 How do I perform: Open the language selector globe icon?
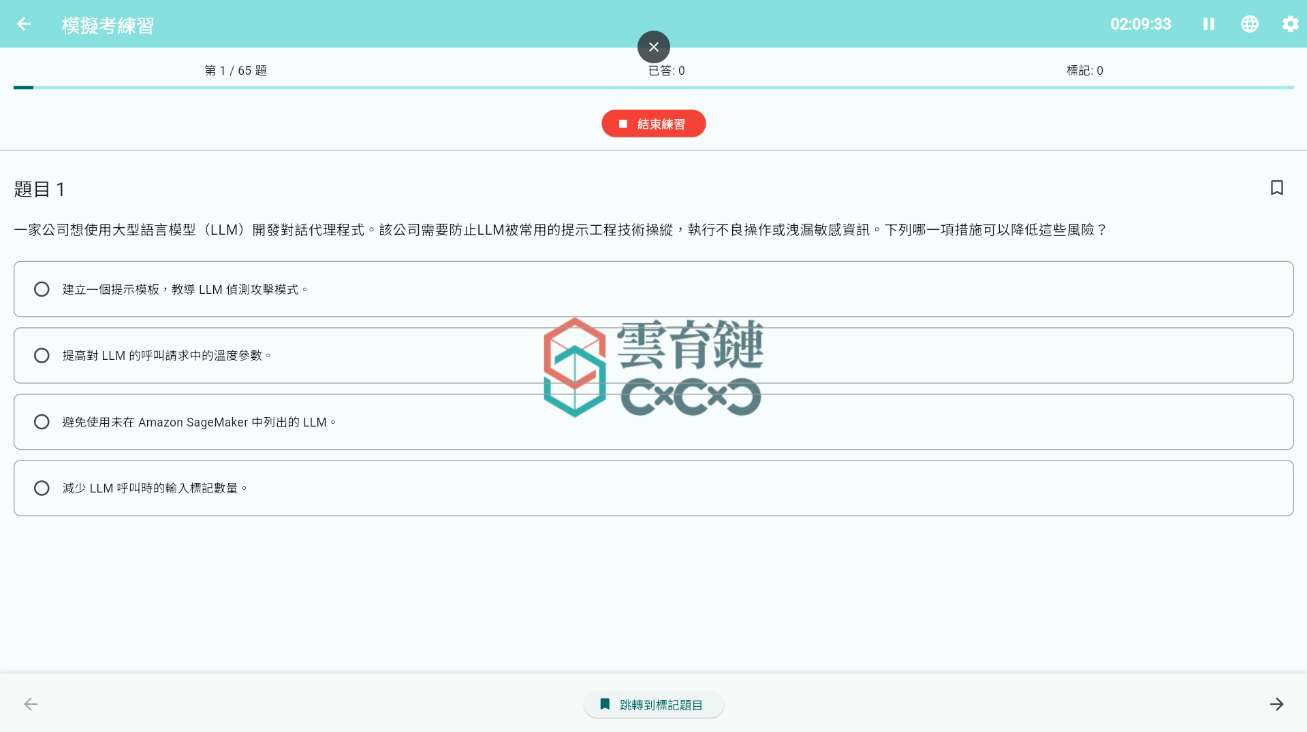pyautogui.click(x=1249, y=24)
